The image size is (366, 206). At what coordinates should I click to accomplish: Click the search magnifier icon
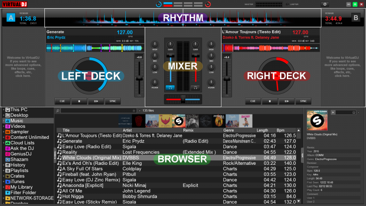[x=58, y=111]
